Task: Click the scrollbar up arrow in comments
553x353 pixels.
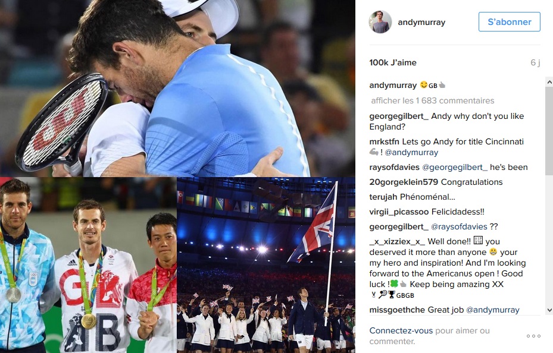Action: coord(549,82)
